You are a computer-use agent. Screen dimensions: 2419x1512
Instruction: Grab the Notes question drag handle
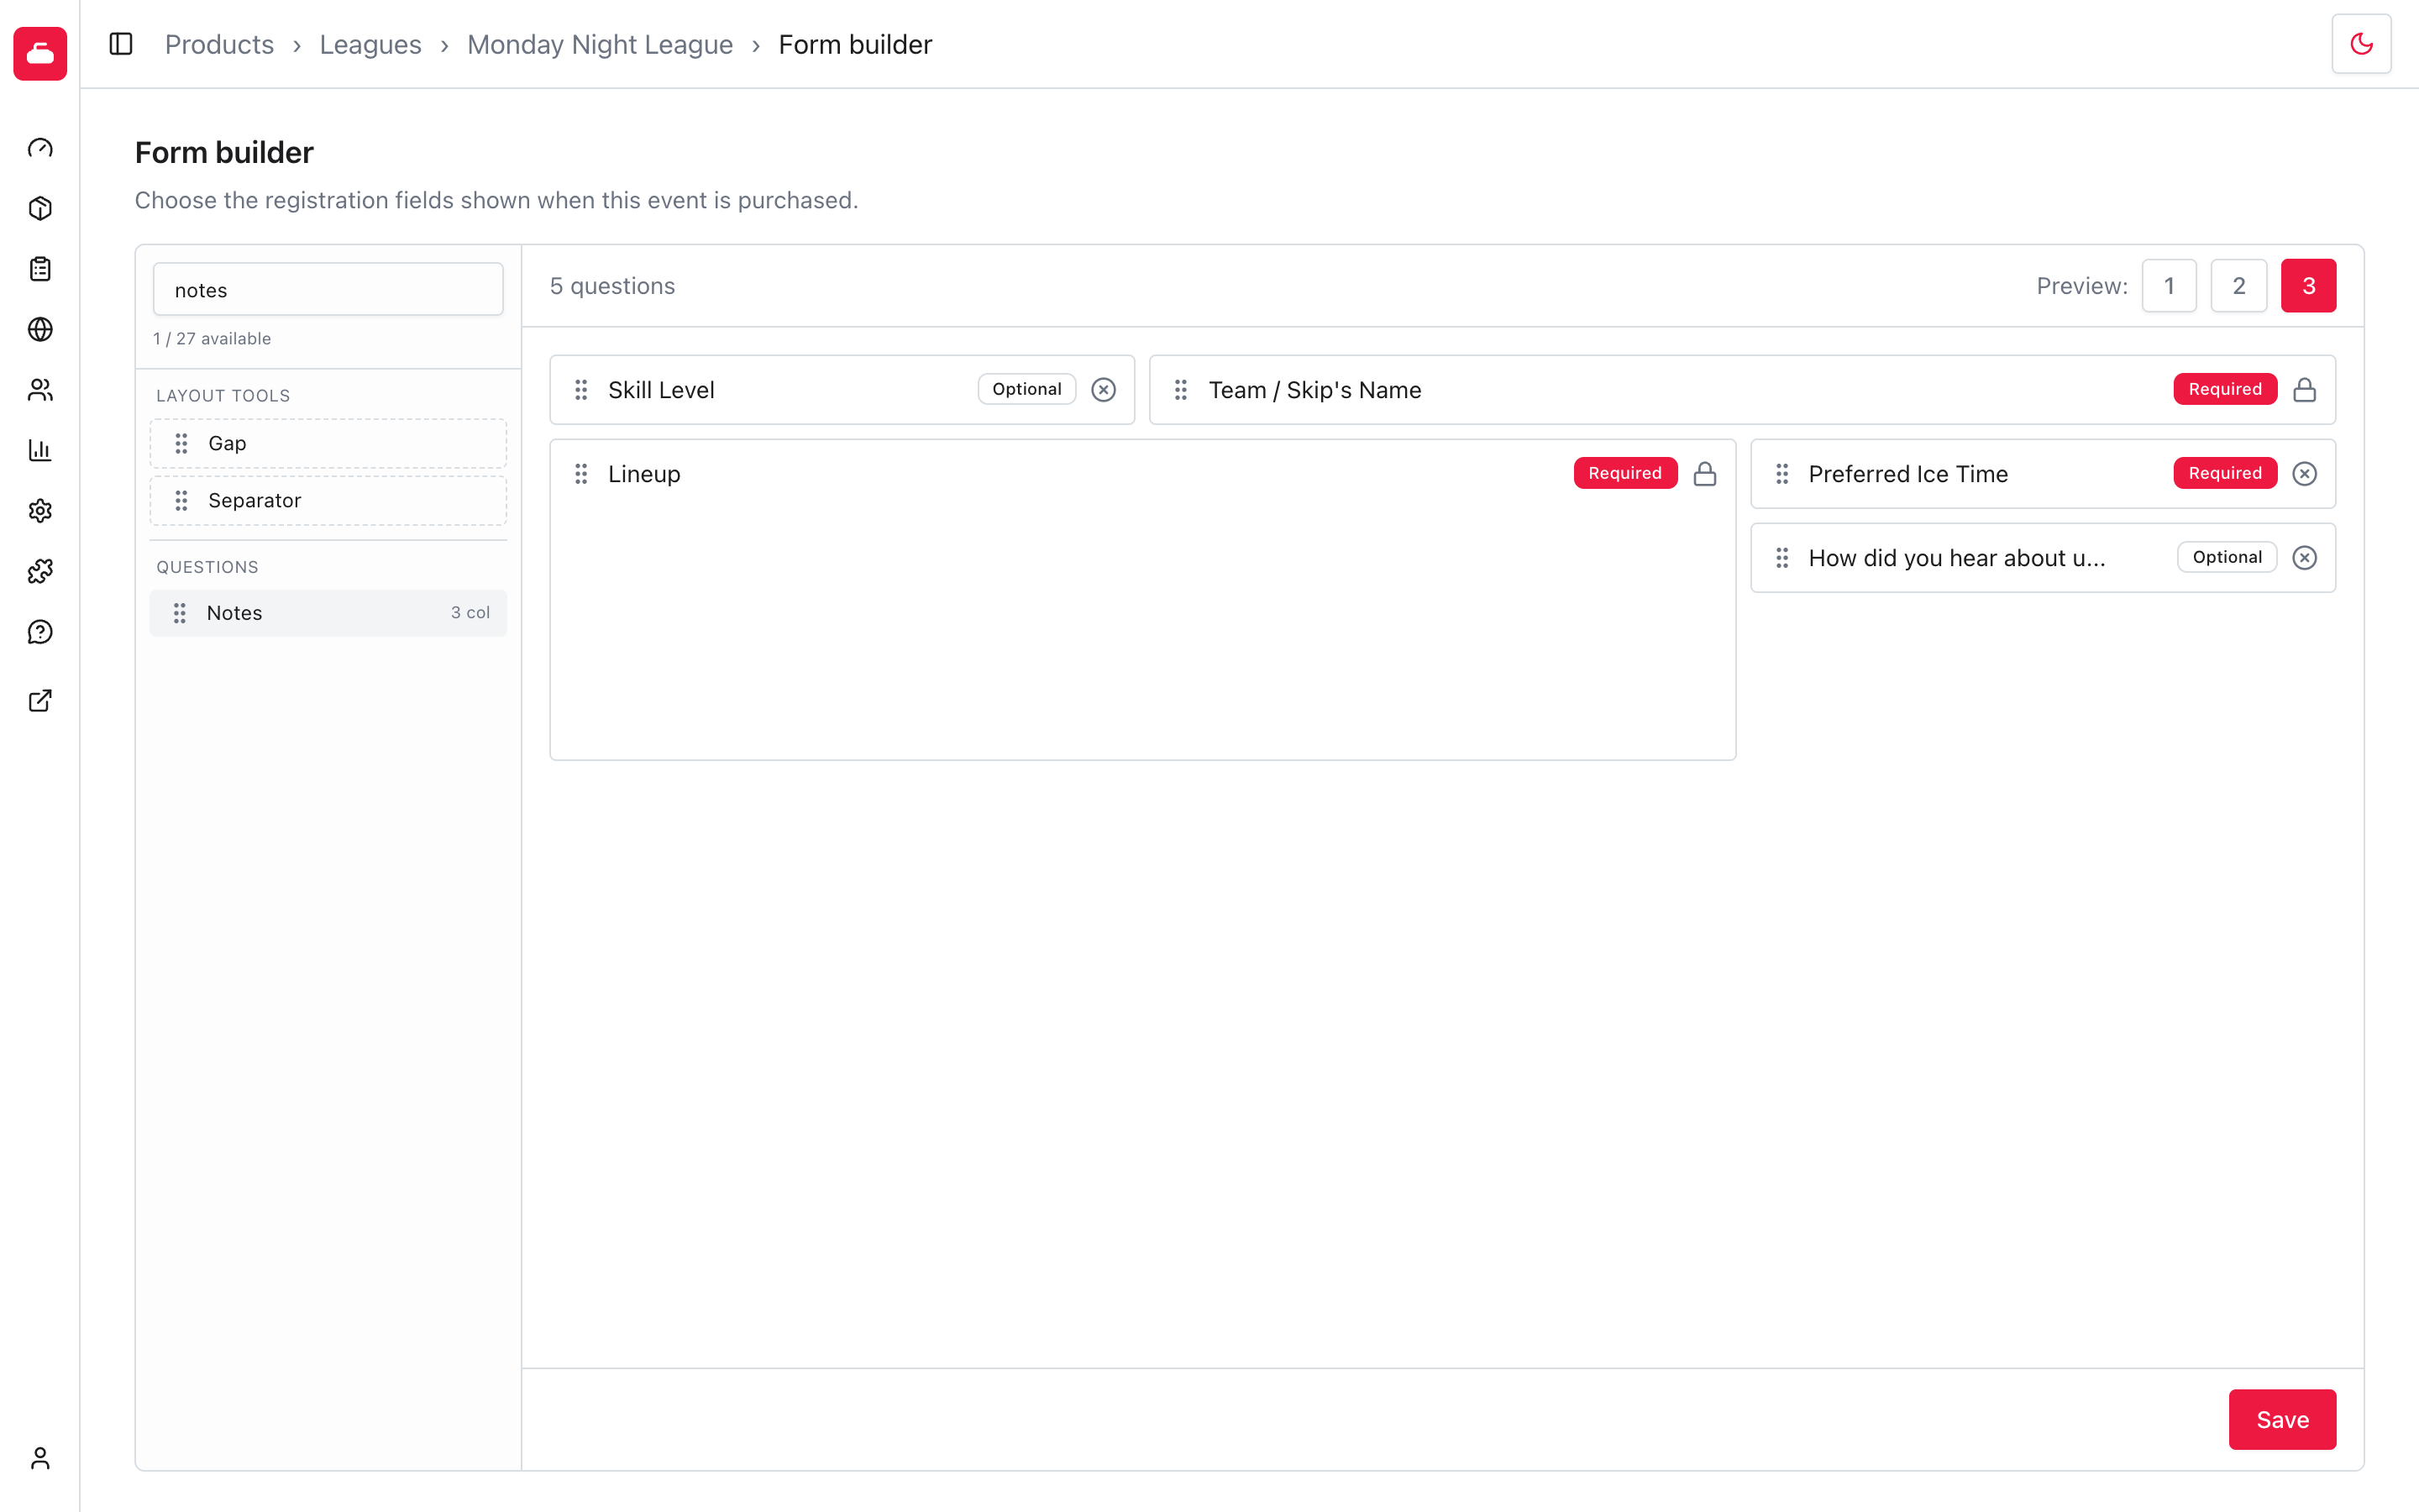coord(179,613)
